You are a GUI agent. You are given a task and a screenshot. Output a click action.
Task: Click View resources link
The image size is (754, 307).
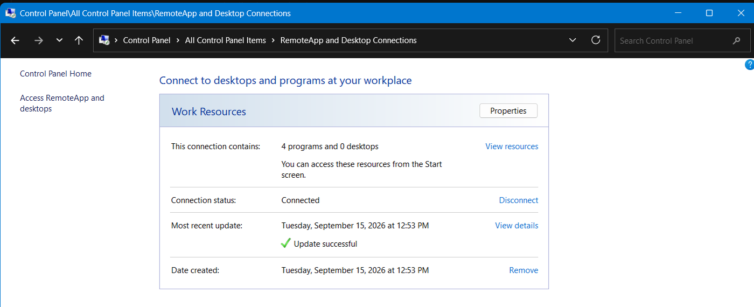click(x=512, y=146)
